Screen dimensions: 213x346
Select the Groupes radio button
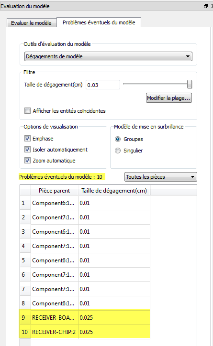point(118,139)
